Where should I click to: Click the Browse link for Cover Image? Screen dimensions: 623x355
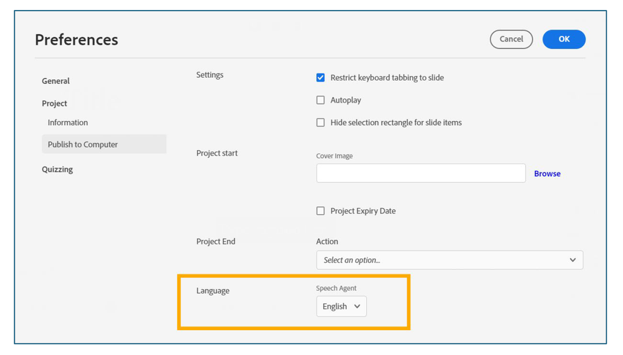pyautogui.click(x=547, y=174)
